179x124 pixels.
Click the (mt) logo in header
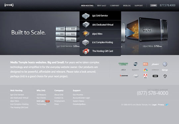[x=9, y=5]
